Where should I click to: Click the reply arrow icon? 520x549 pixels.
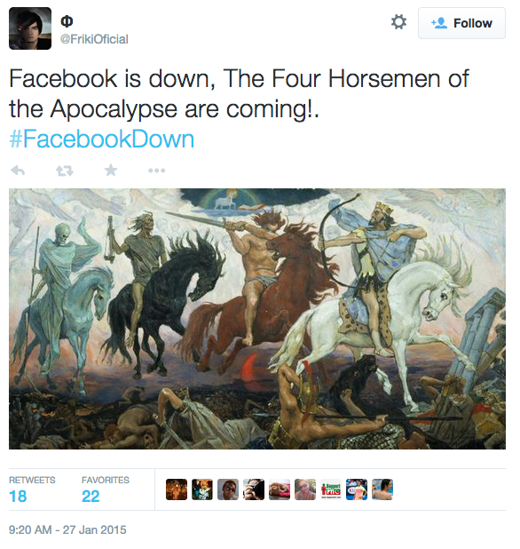click(18, 171)
